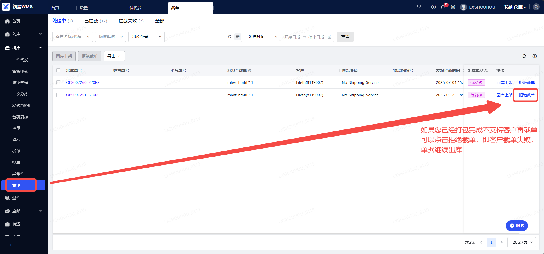Toggle the select-all checkbox in table header
This screenshot has width=544, height=254.
58,70
